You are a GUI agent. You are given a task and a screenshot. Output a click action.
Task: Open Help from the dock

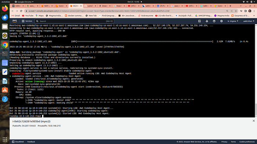(5, 99)
